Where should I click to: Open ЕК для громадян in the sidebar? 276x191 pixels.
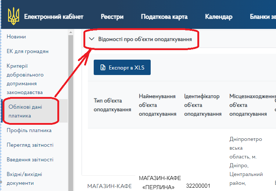click(x=28, y=51)
